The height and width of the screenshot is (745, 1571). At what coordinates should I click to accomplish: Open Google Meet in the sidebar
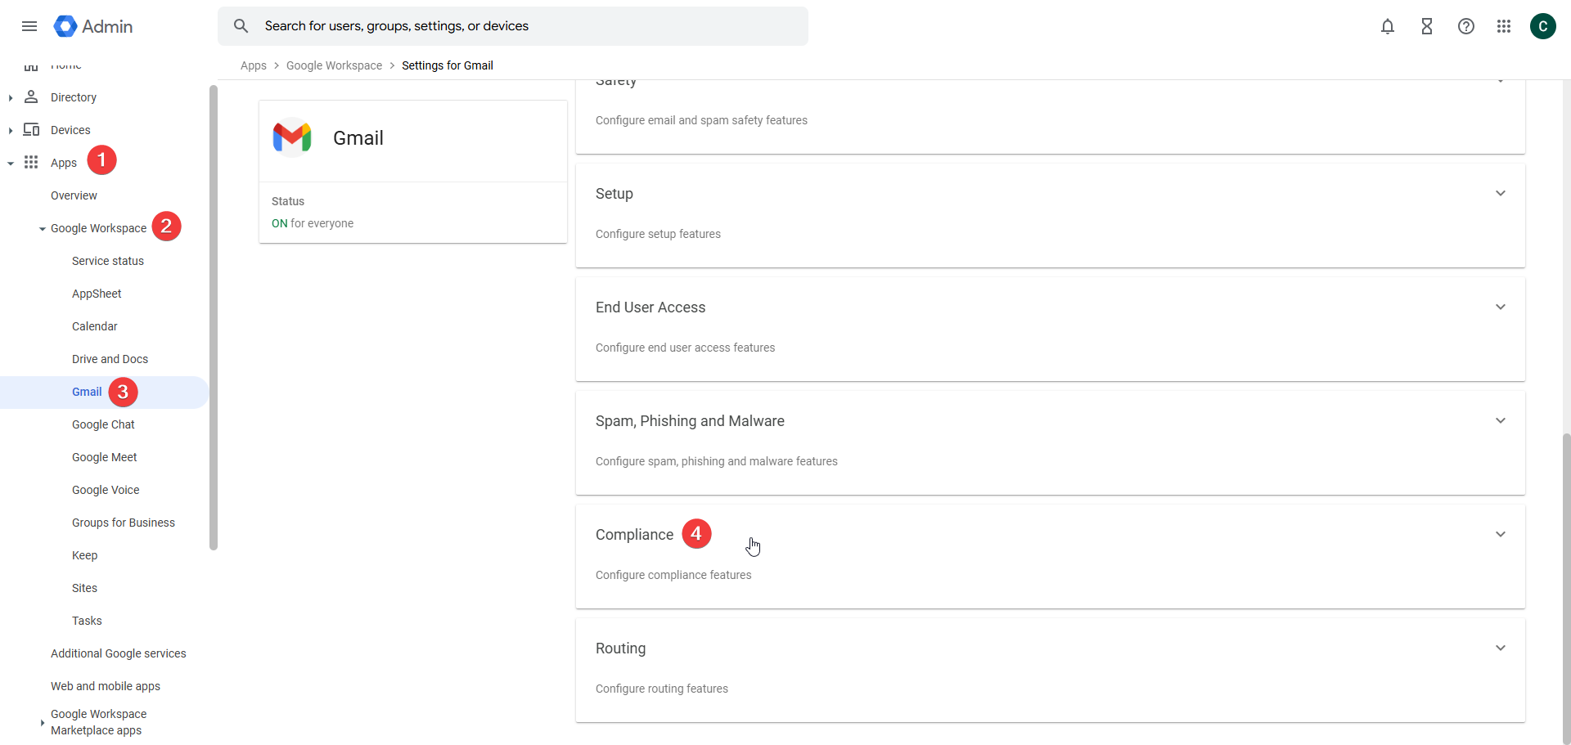[104, 457]
